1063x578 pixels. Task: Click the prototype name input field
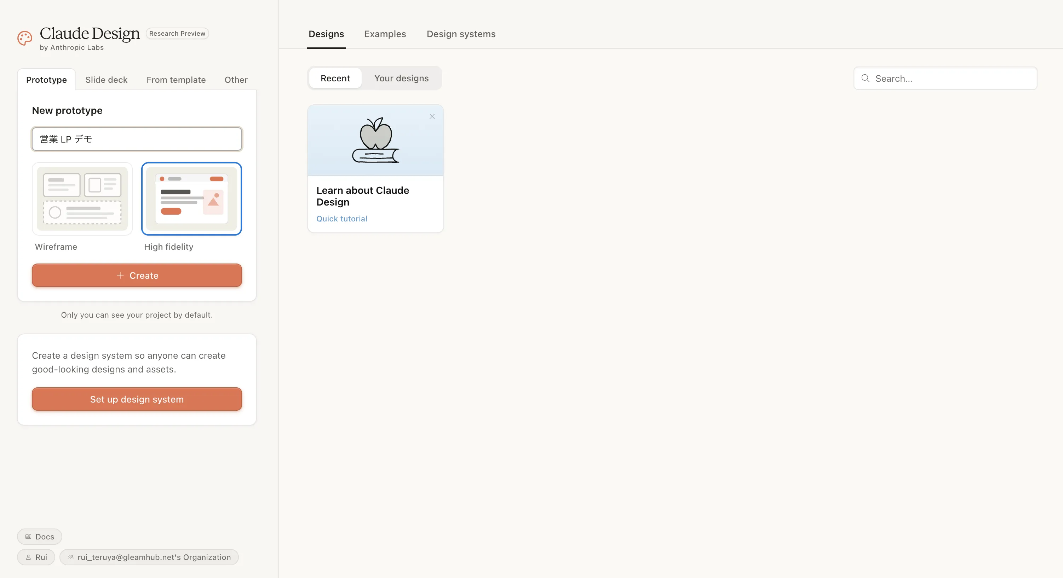point(137,139)
